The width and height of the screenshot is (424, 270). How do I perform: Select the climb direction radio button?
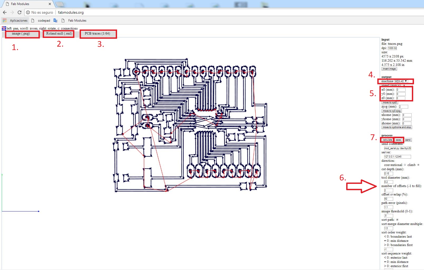418,165
